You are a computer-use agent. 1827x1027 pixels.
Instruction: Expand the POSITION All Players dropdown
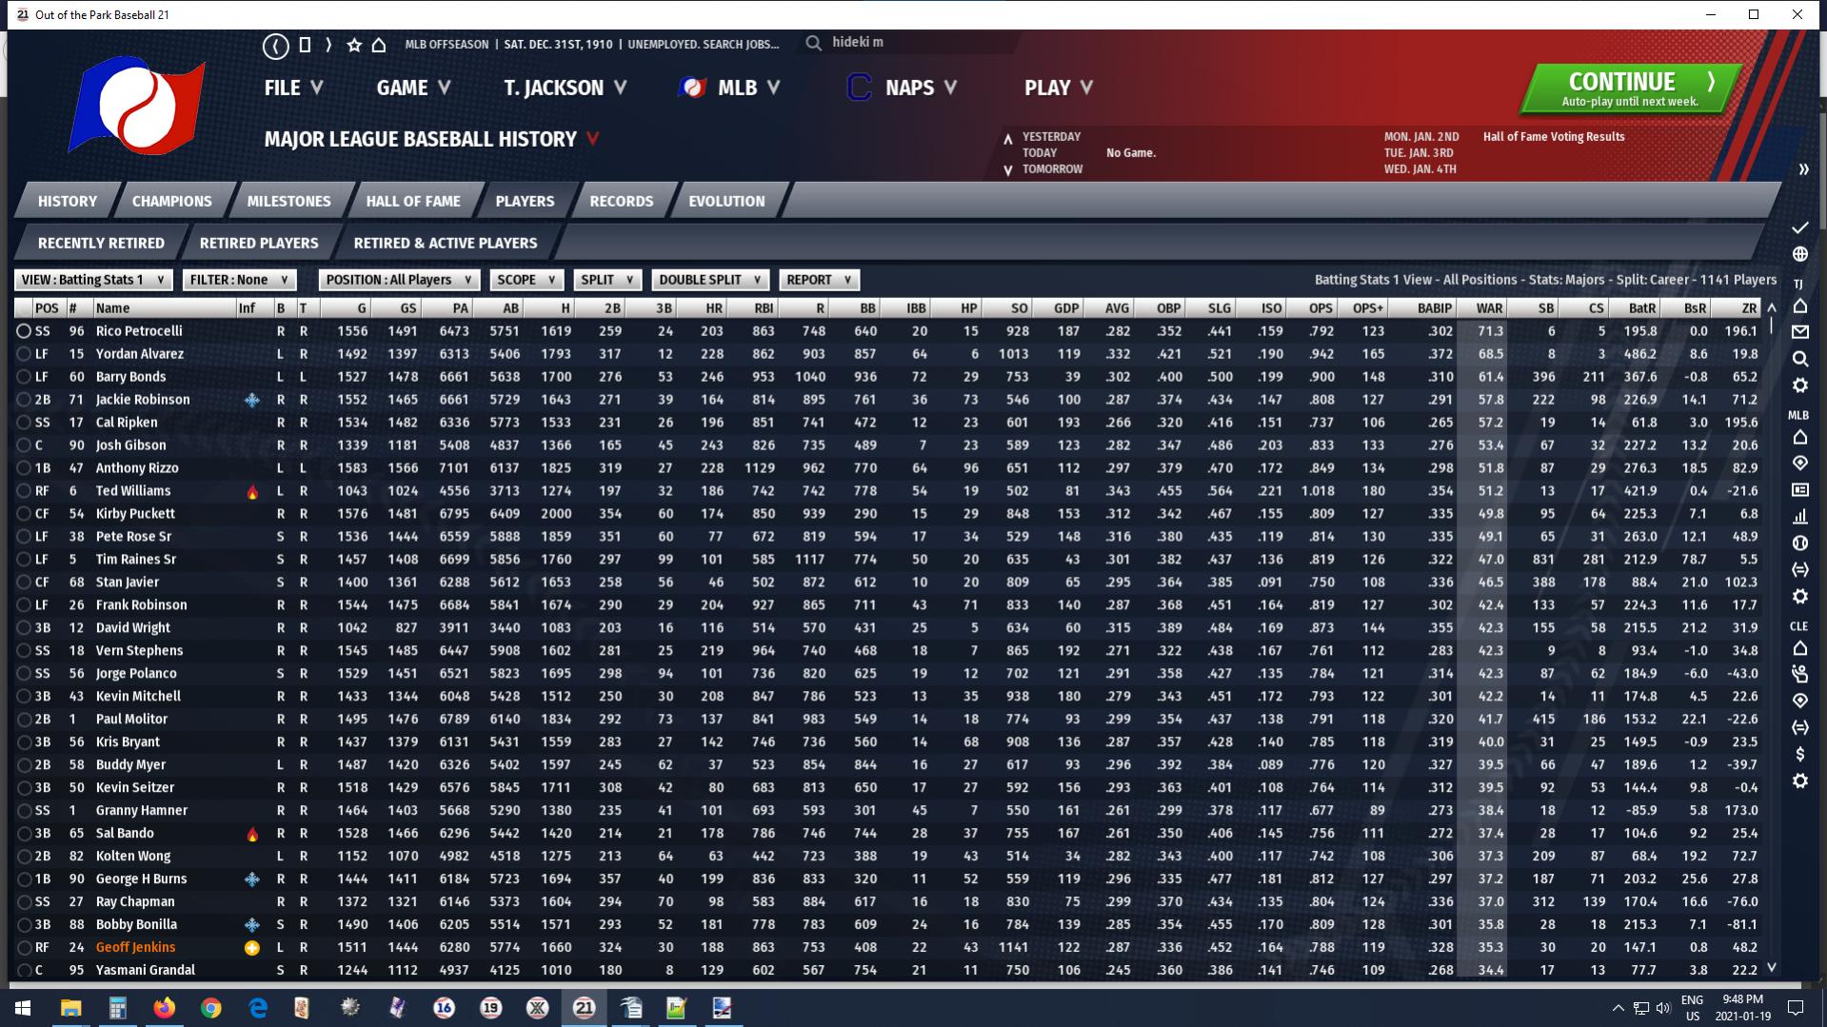point(399,280)
